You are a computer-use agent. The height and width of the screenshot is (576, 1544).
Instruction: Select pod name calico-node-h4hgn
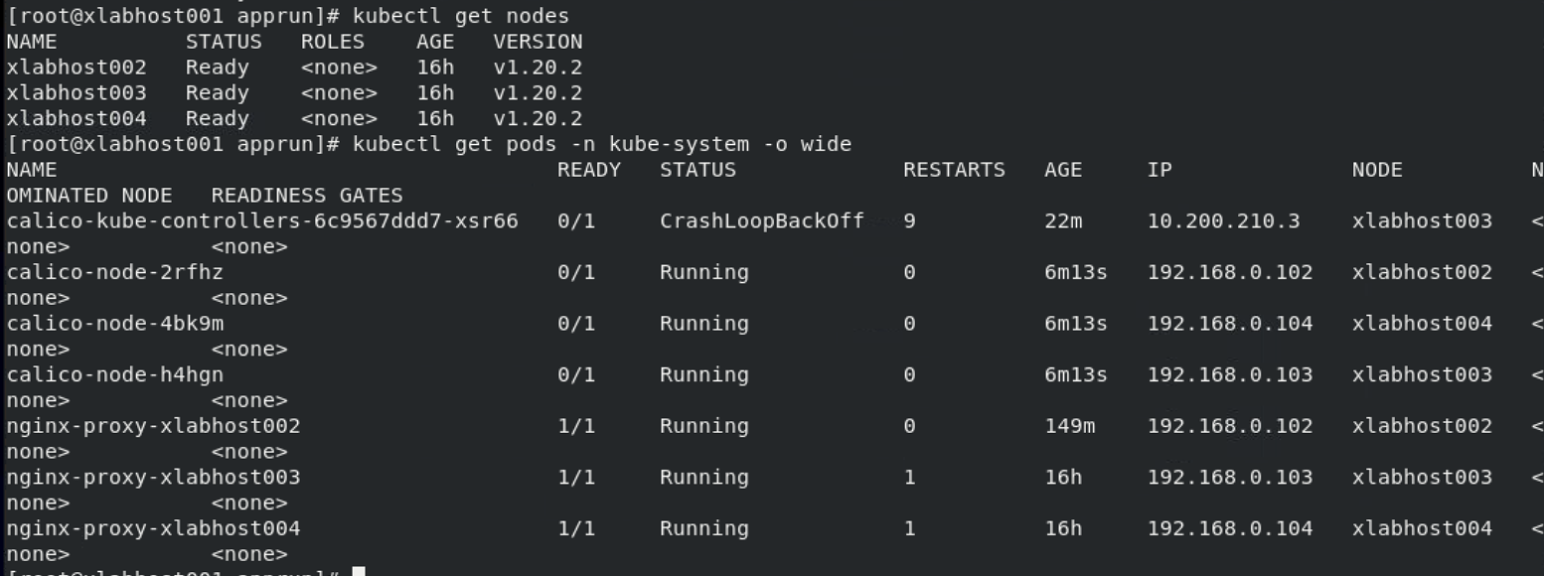coord(114,375)
